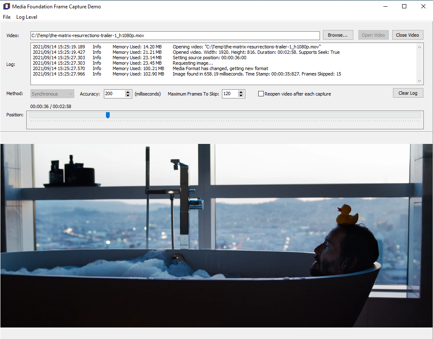Click the Accuracy milliseconds input field

(114, 93)
